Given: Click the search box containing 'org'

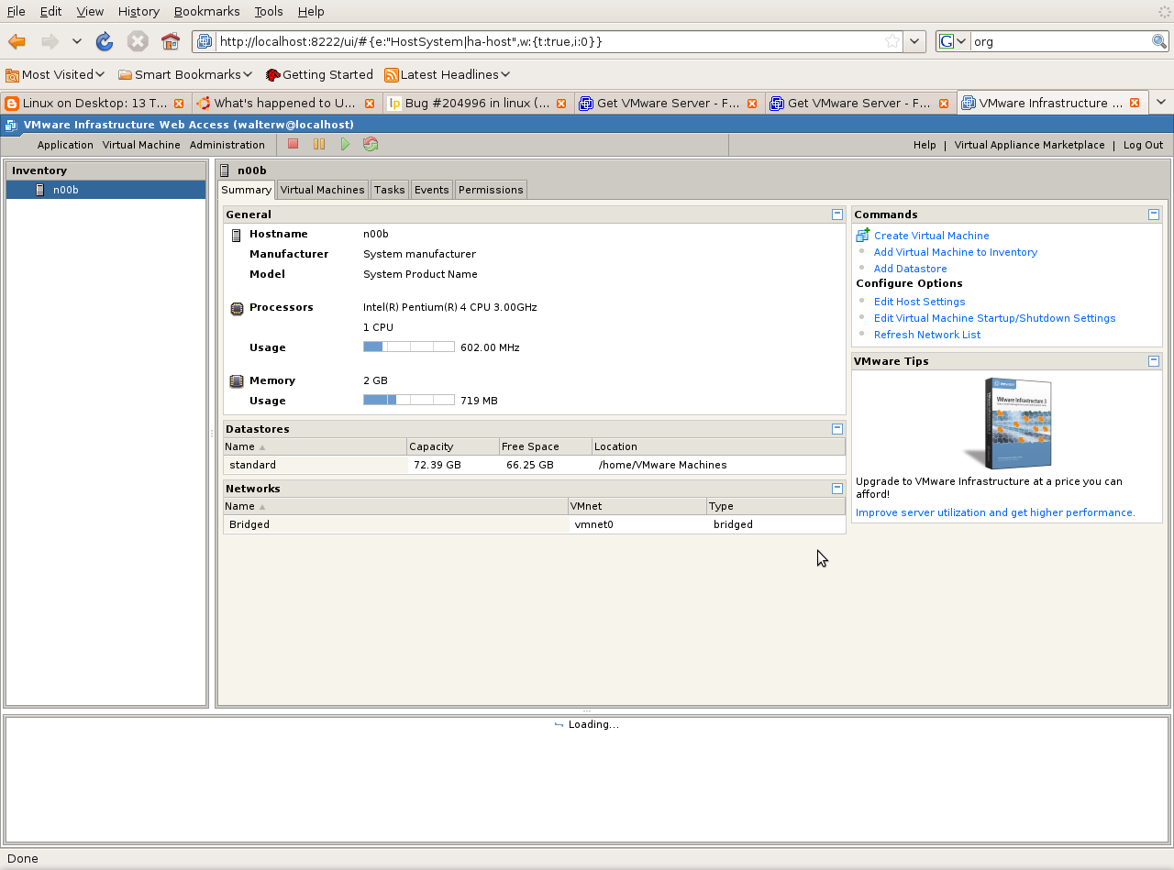Looking at the screenshot, I should pos(1060,41).
